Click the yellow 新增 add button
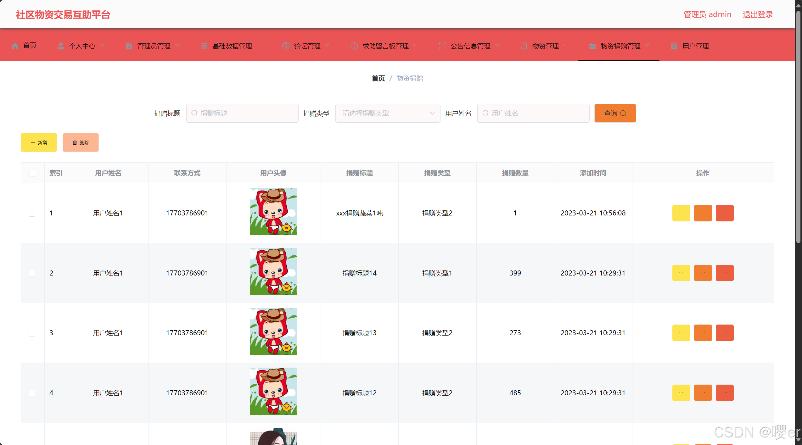Screen dimensions: 802x445 (x=39, y=142)
